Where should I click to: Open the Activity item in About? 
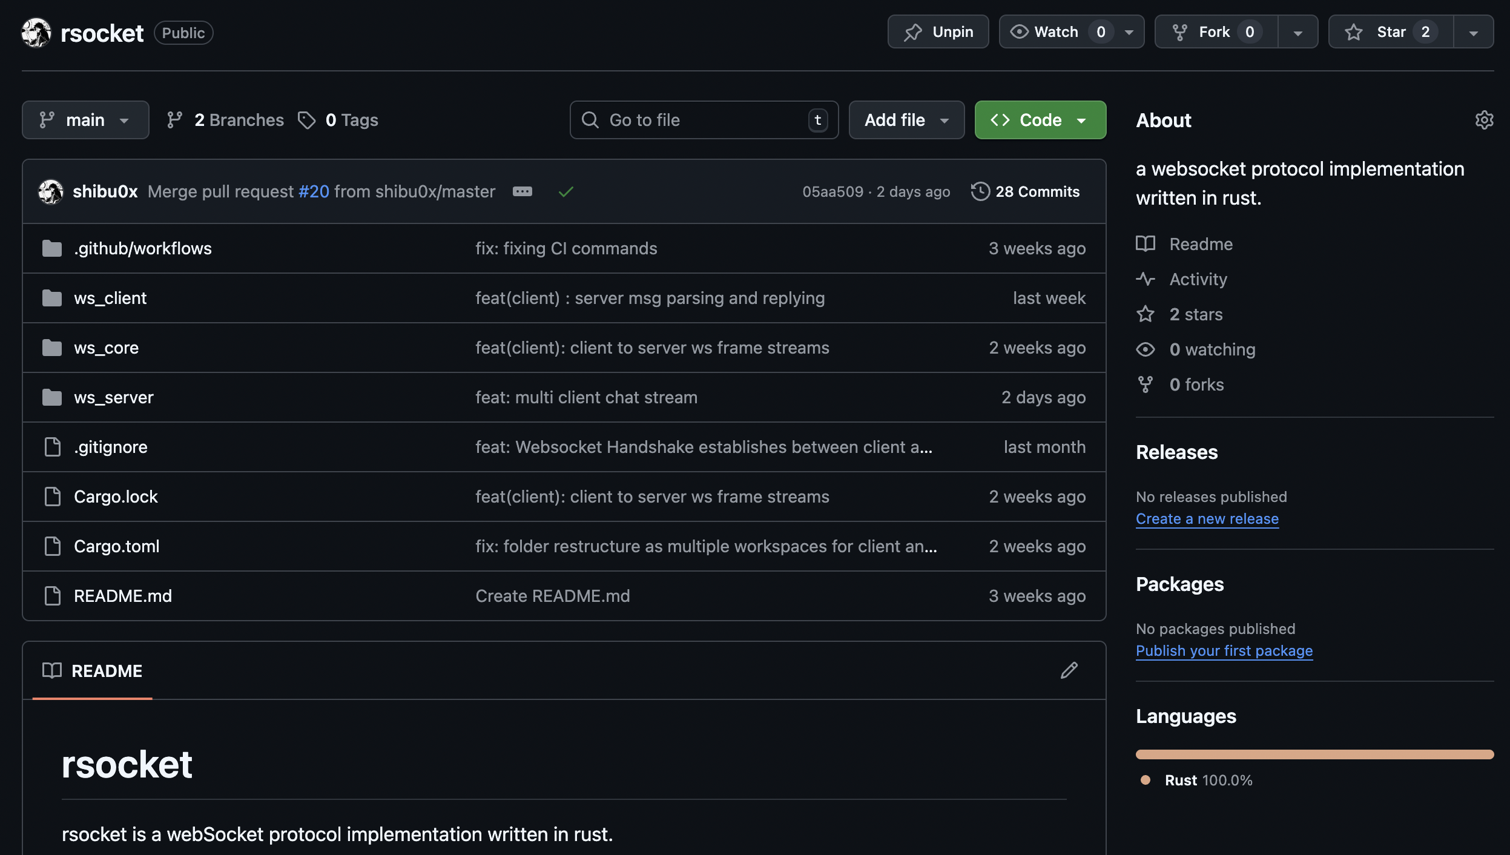(x=1198, y=279)
